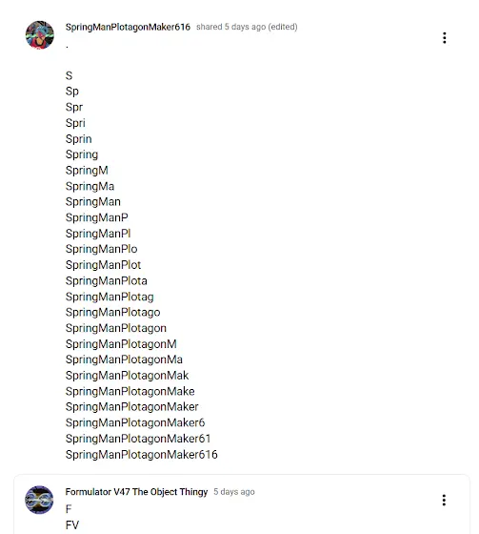Visit SpringManPlotagonMaker616 channel name link
Viewport: 479px width, 534px height.
point(128,27)
